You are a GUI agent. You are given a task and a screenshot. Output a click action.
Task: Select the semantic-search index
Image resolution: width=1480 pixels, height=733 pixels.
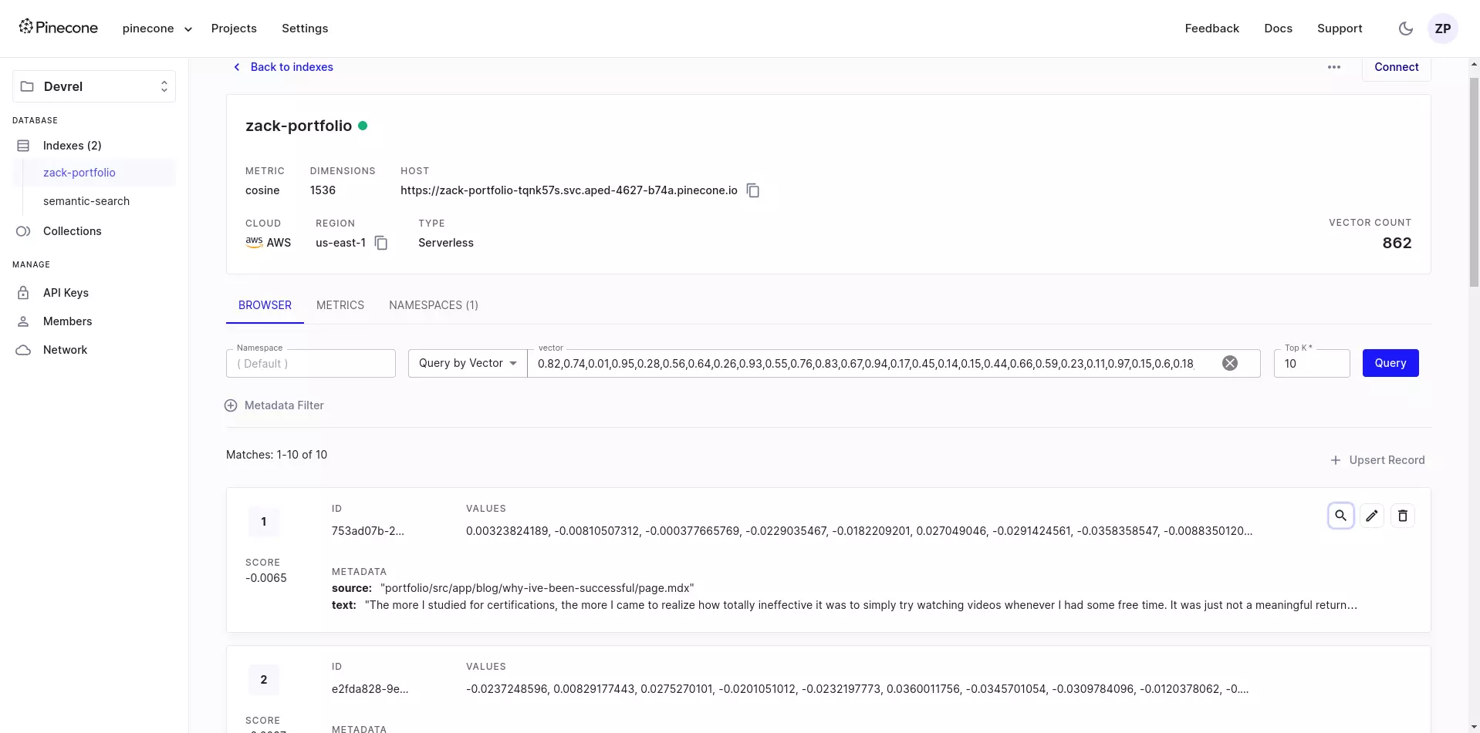[x=86, y=201]
